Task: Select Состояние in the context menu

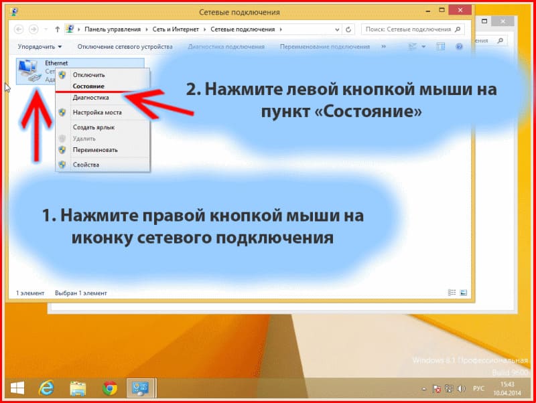Action: point(103,86)
